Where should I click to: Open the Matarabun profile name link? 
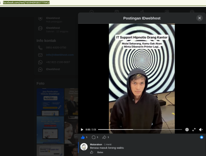(x=96, y=145)
